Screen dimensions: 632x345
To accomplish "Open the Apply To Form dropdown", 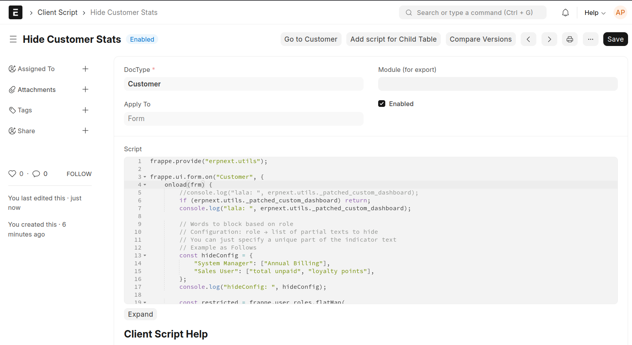I will (x=243, y=119).
